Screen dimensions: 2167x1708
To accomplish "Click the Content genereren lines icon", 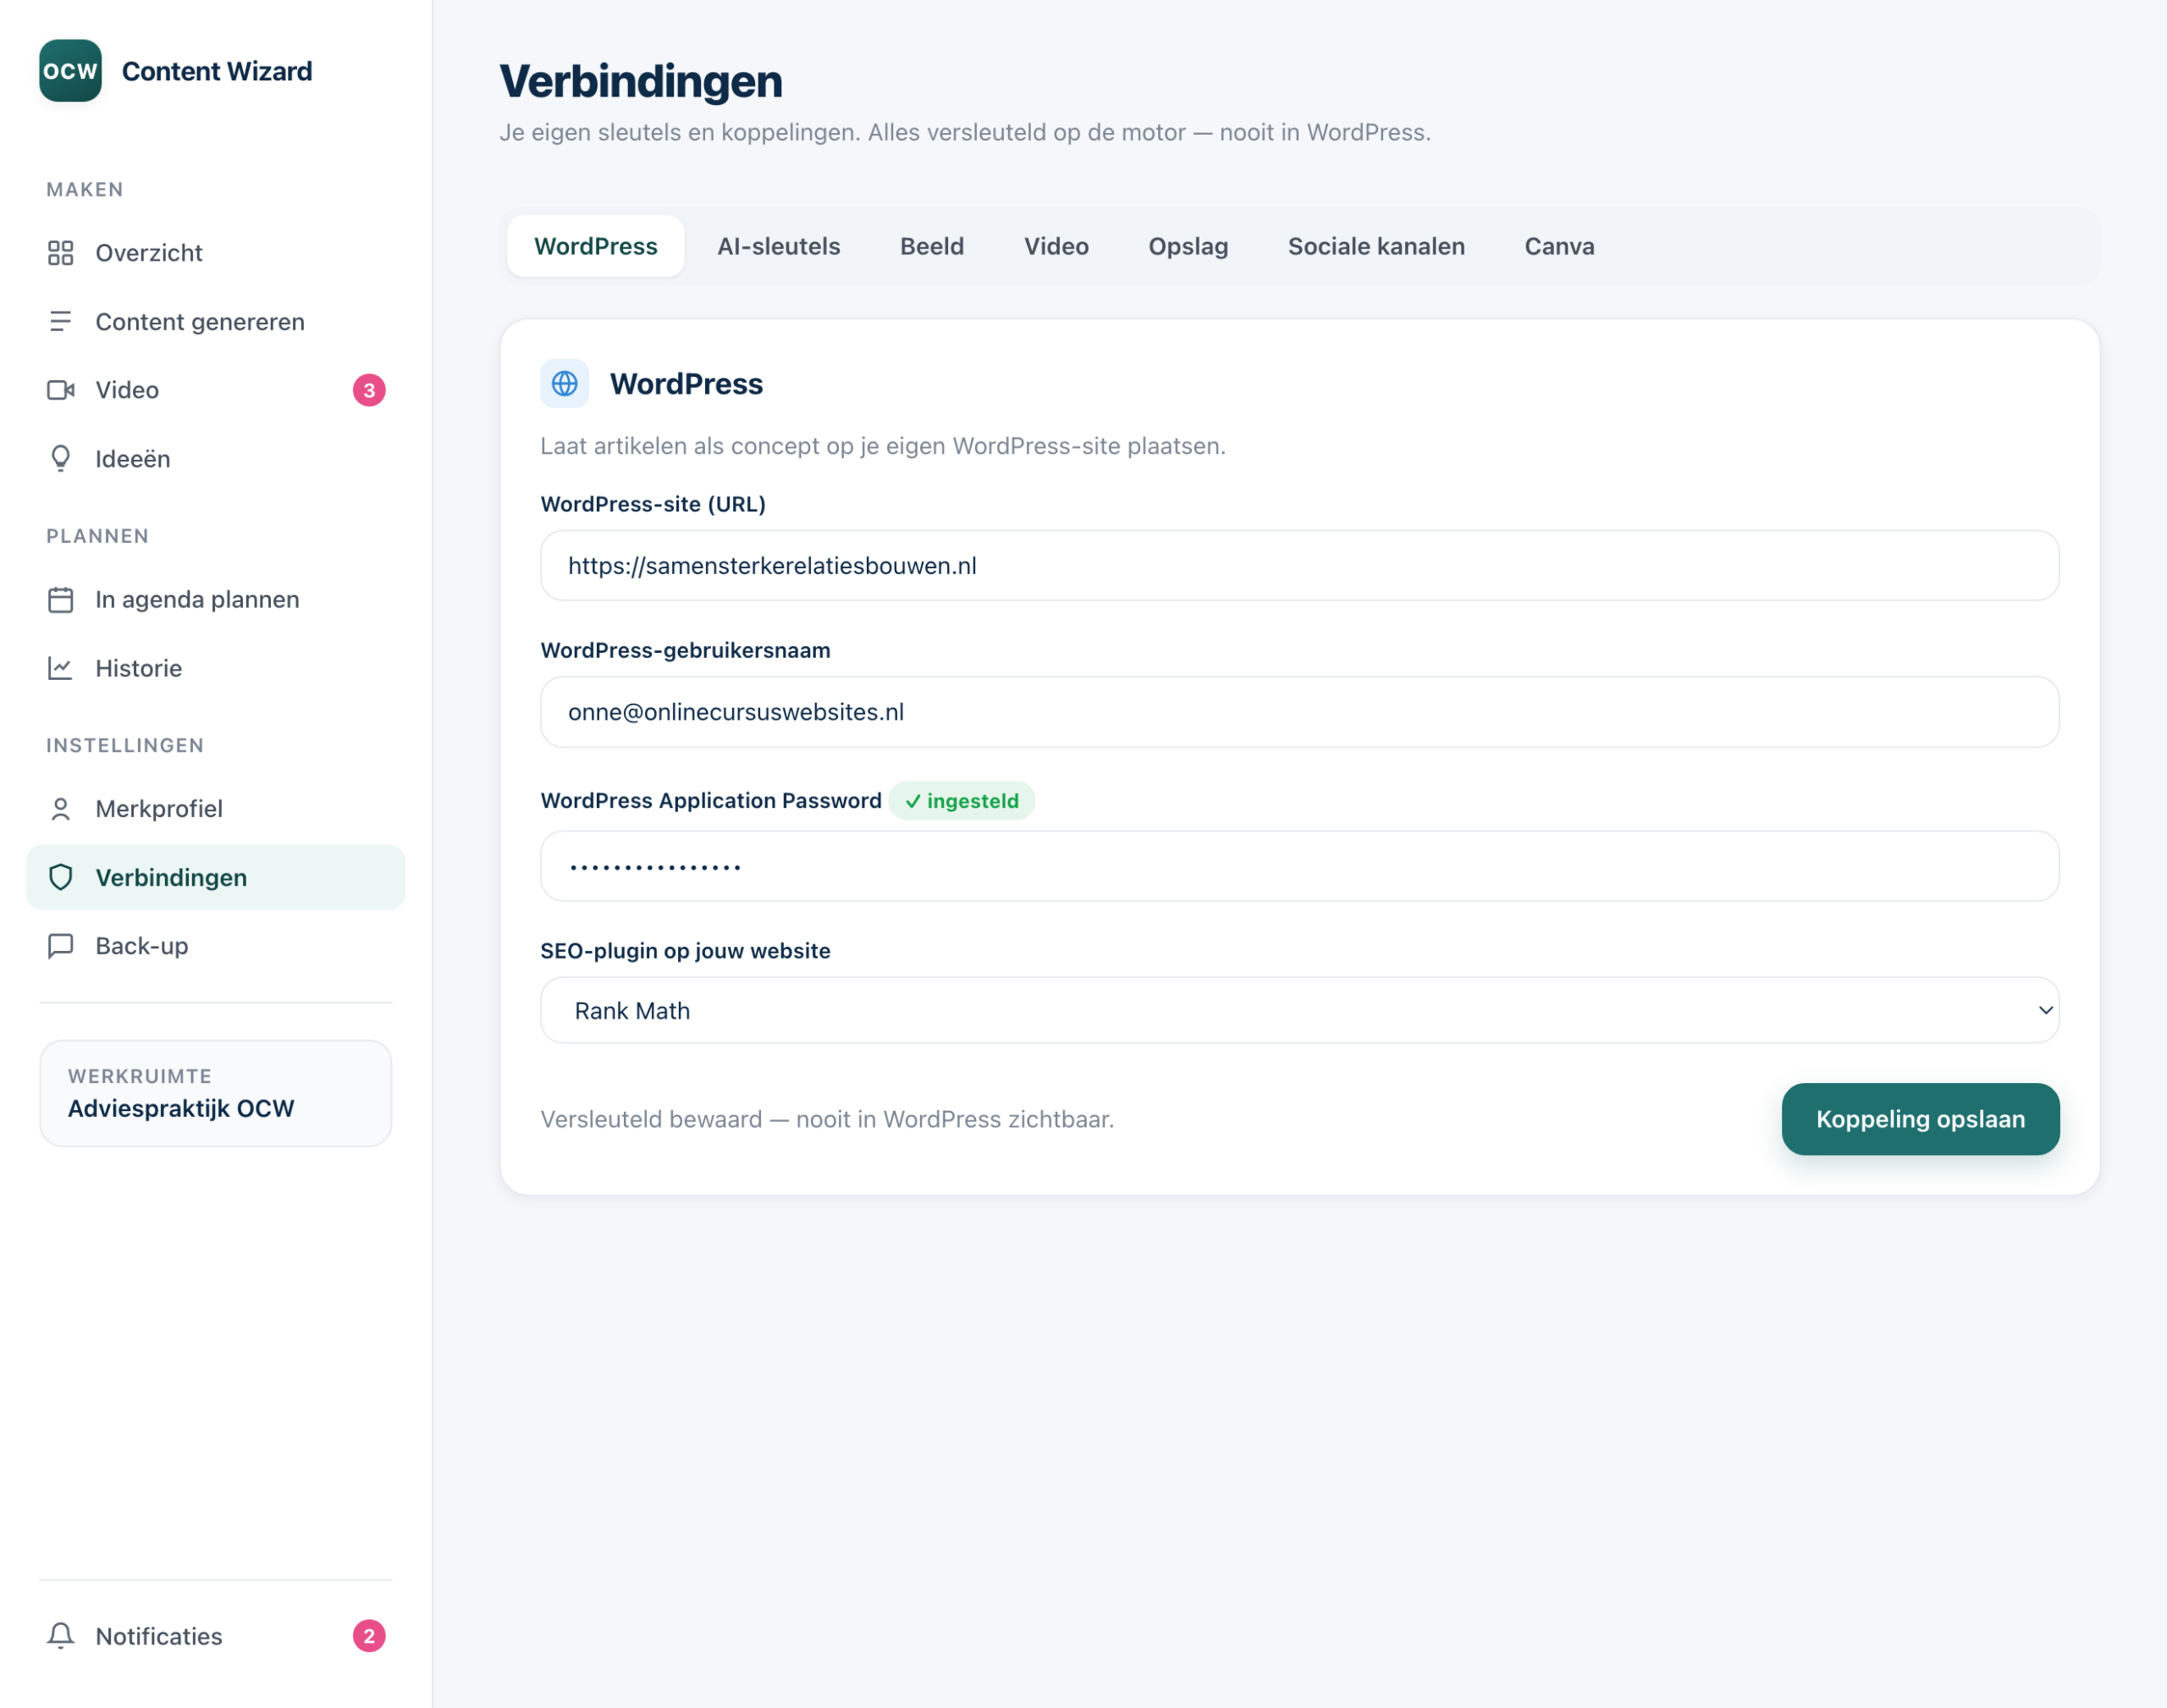I will [61, 321].
